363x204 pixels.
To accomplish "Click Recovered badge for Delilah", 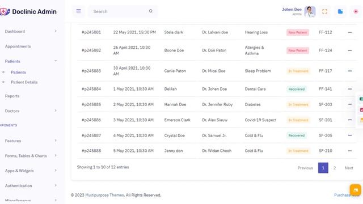I will [297, 89].
